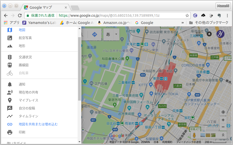Click the scroll down arrow of side panel
The width and height of the screenshot is (233, 145).
pos(79,142)
